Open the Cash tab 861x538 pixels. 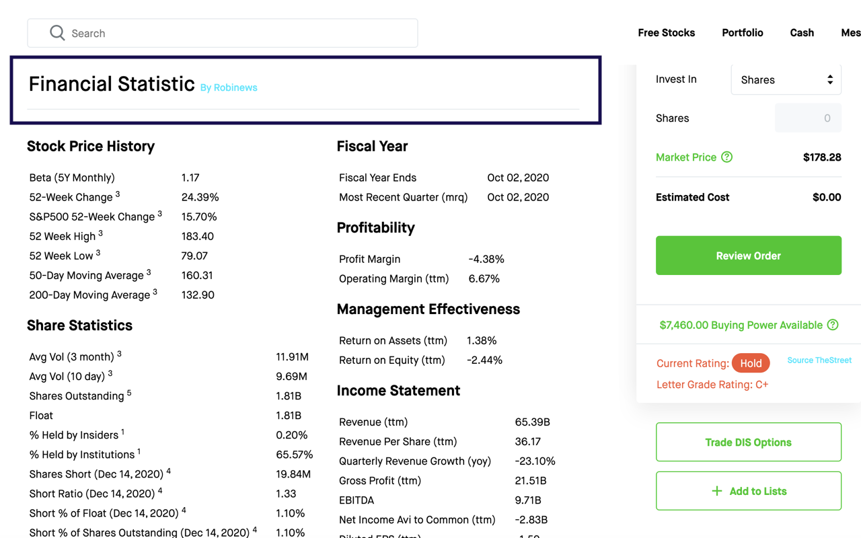tap(802, 32)
